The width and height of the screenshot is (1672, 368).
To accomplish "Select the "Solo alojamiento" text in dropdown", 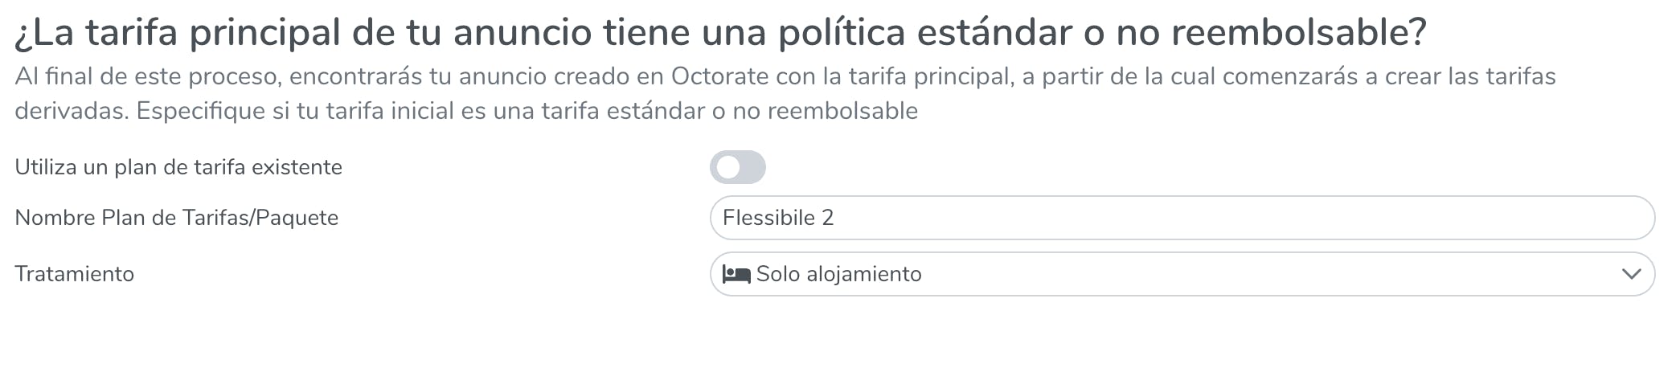I will pyautogui.click(x=838, y=274).
